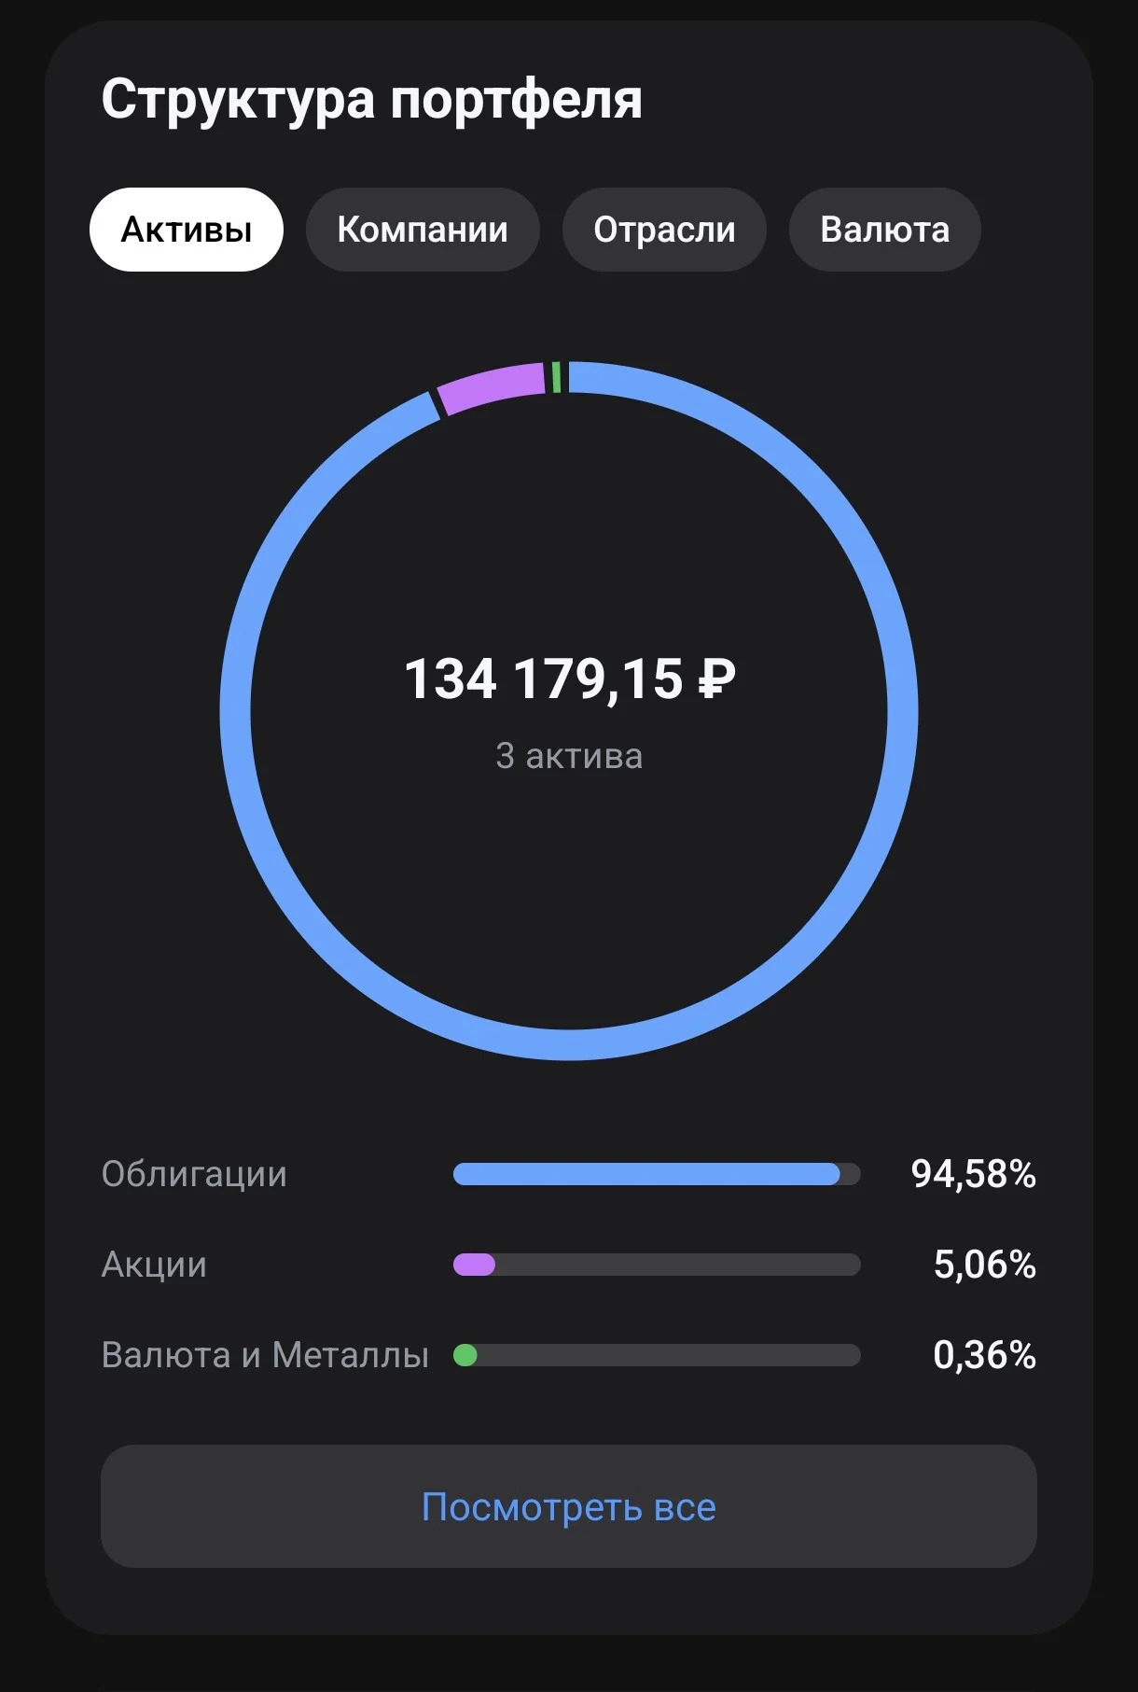Click the 94,58% value
This screenshot has height=1692, width=1138.
[974, 1174]
